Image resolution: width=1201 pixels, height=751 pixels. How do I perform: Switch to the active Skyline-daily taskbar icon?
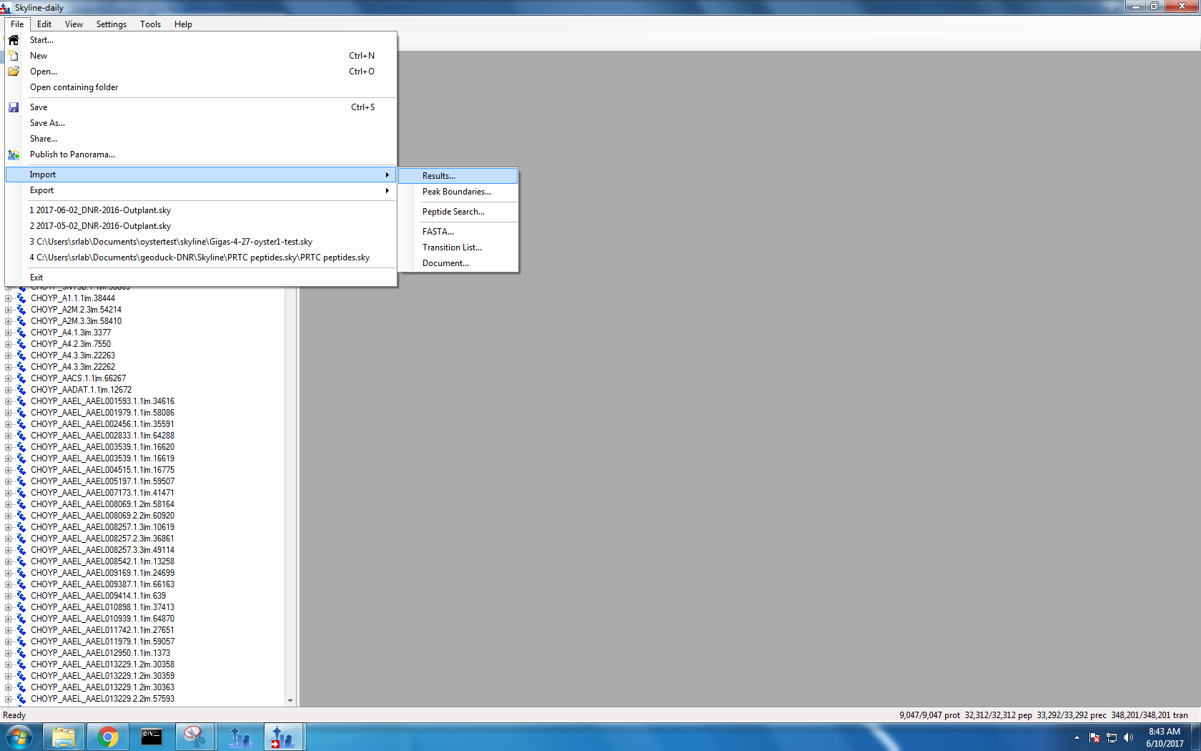tap(284, 737)
